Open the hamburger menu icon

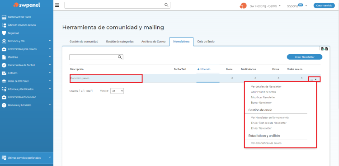tap(57, 5)
